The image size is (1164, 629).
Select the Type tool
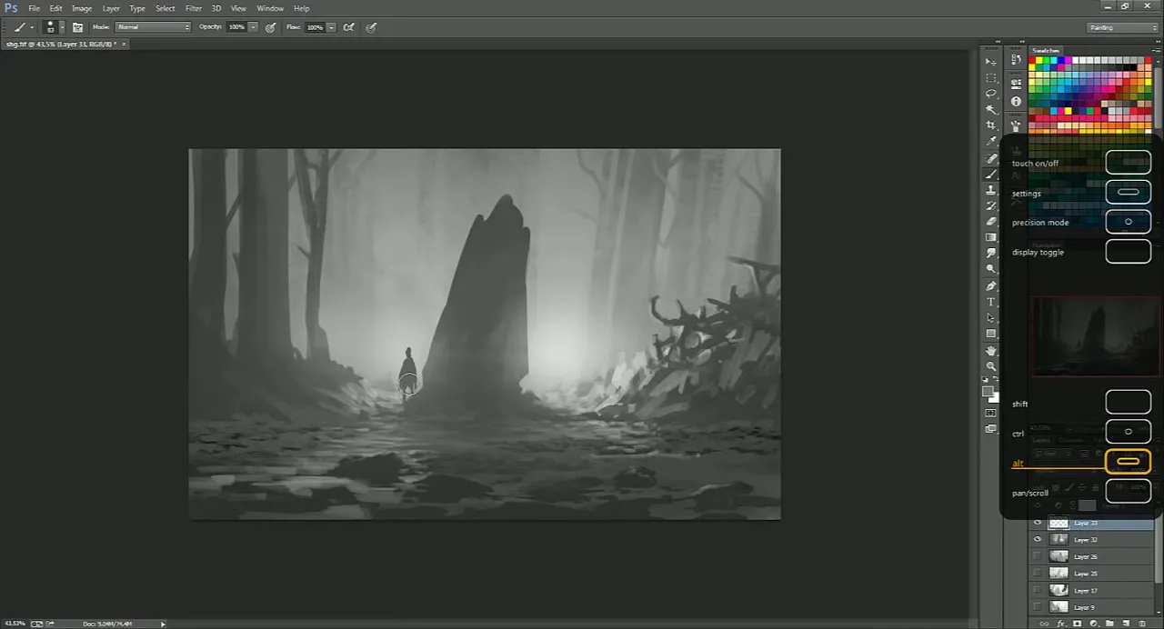pos(991,302)
